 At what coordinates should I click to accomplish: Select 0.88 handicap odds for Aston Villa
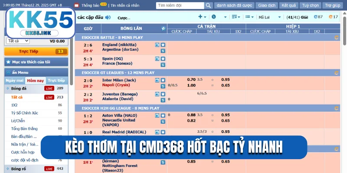pos(191,115)
